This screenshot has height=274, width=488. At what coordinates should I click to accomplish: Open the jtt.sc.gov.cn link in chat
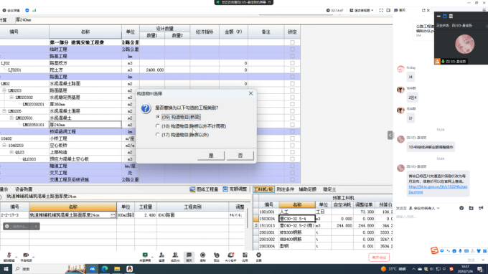[438, 189]
